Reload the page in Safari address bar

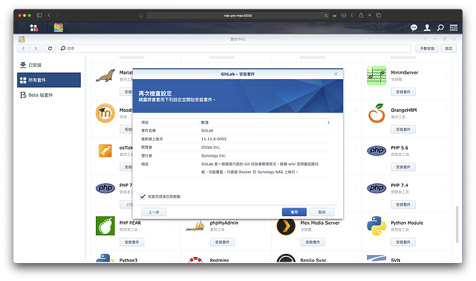[326, 15]
